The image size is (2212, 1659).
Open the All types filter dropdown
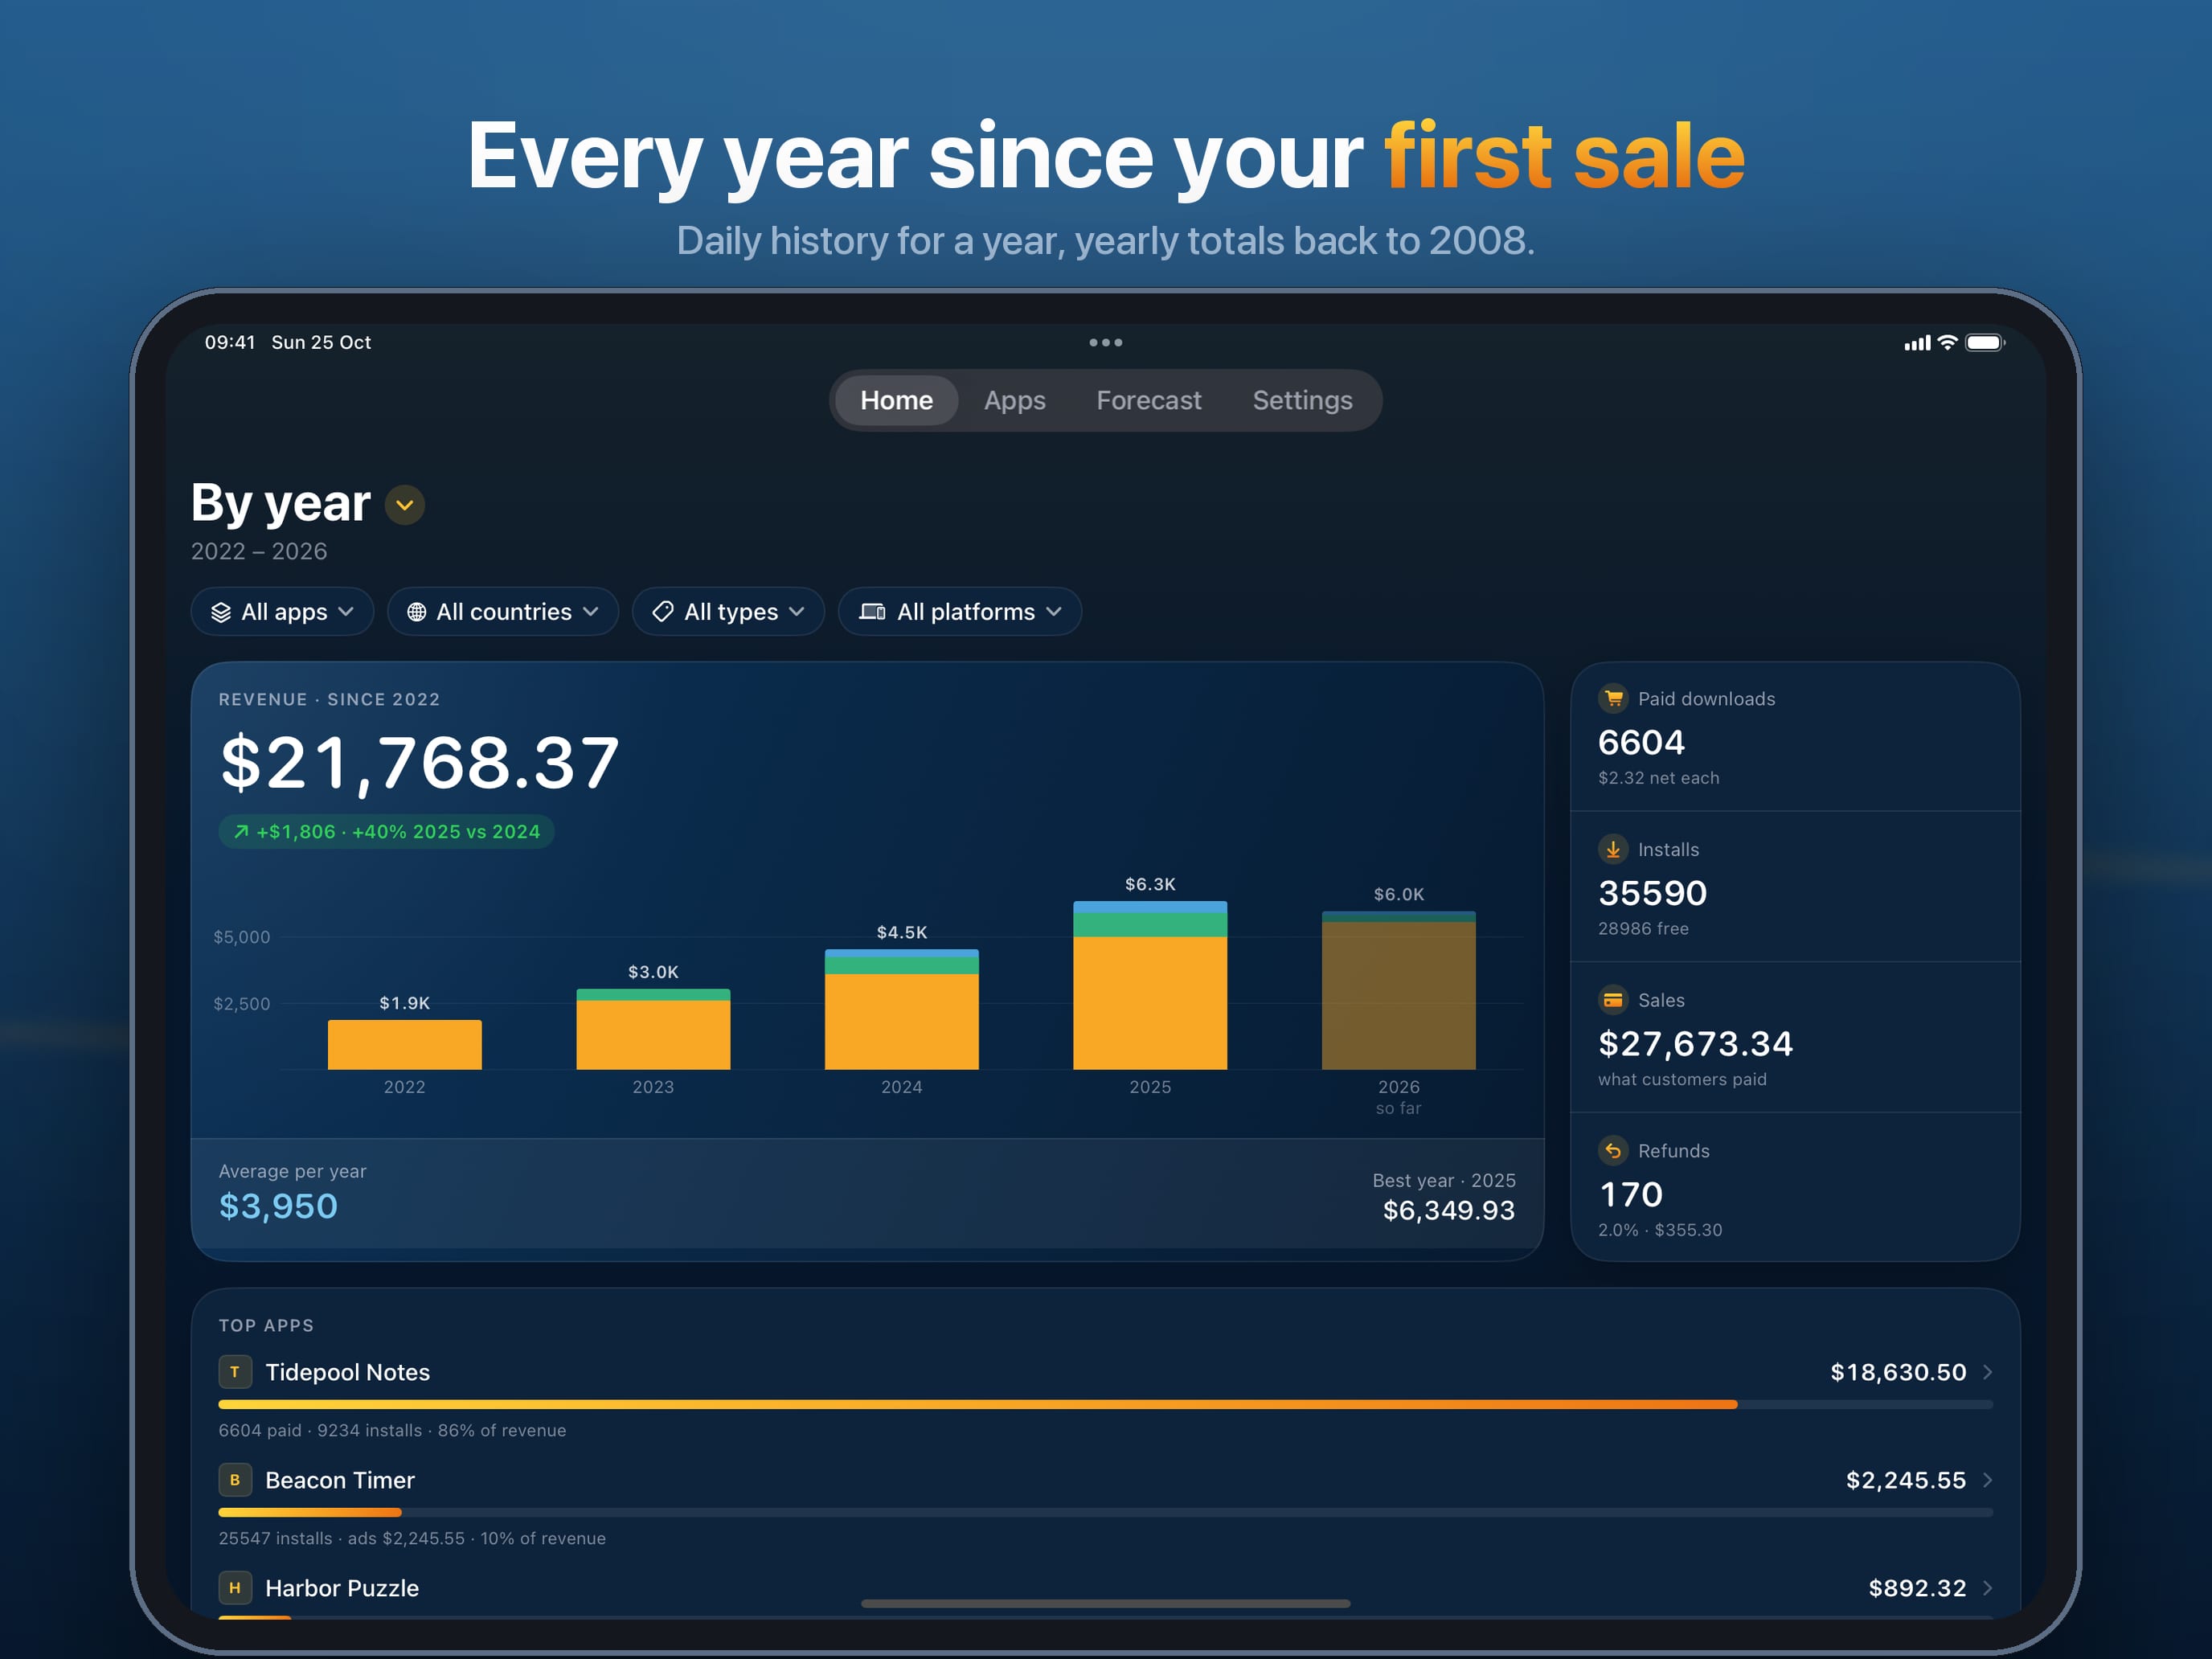728,611
